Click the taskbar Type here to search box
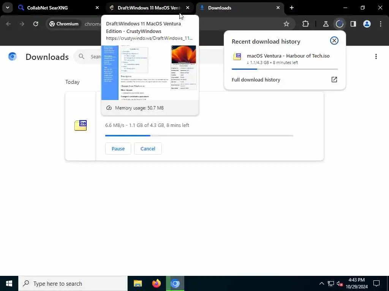This screenshot has height=291, width=389. pos(73,283)
